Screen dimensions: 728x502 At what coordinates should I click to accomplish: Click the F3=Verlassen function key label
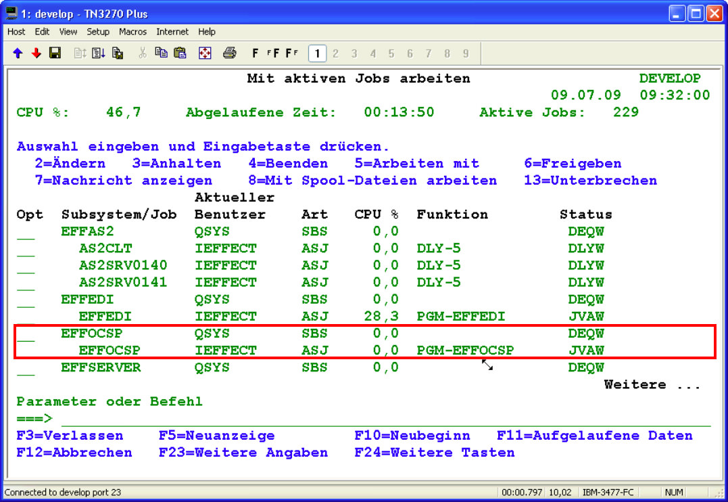[x=70, y=436]
